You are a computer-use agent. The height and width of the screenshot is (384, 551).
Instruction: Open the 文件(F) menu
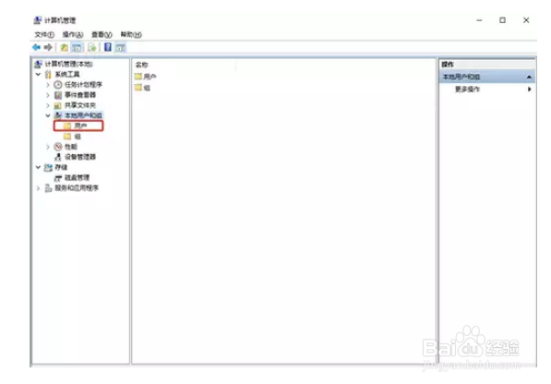[x=44, y=34]
